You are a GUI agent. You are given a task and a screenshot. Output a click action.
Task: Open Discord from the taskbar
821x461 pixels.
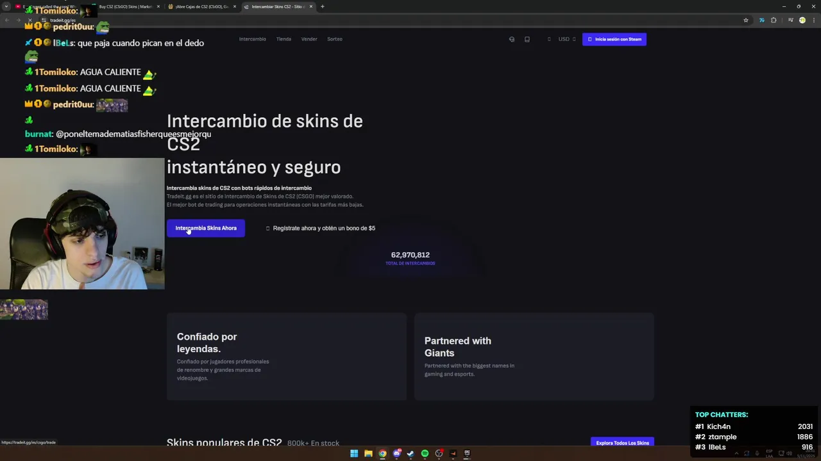pos(396,453)
